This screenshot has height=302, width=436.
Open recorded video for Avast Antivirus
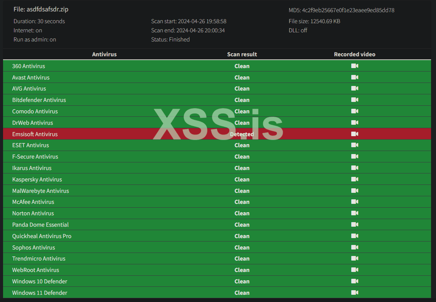point(355,77)
